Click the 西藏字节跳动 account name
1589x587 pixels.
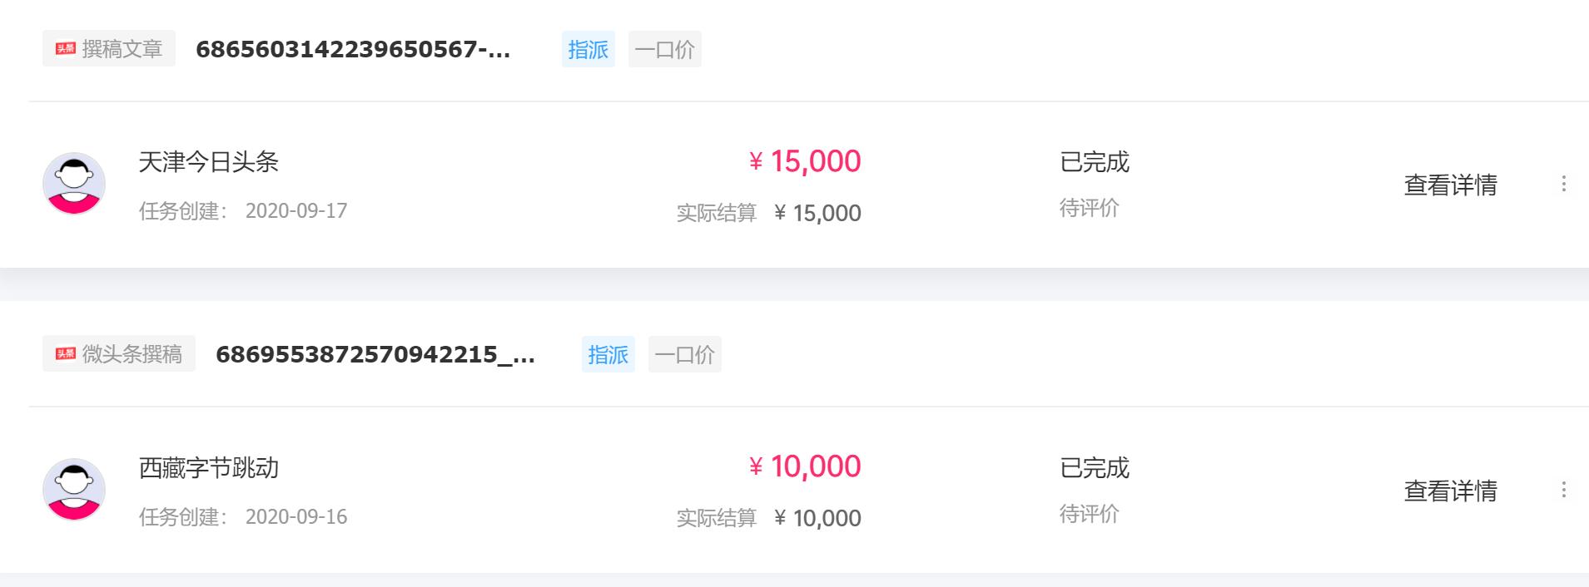[208, 468]
